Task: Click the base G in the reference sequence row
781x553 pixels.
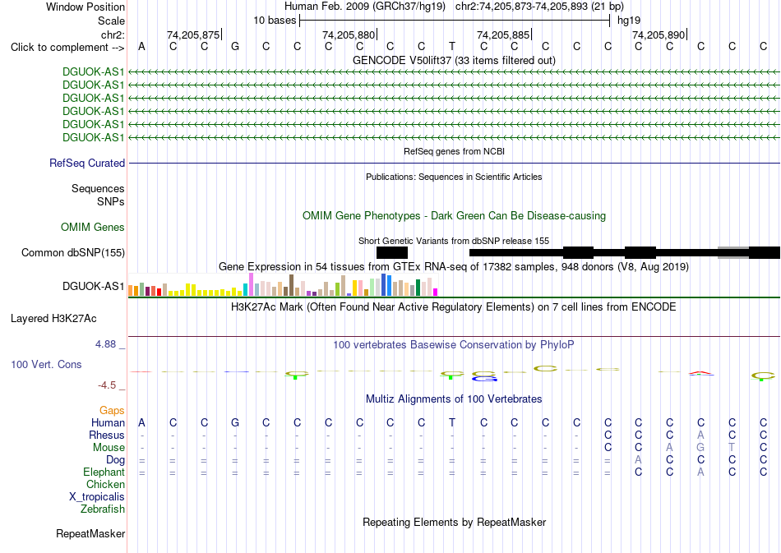Action: 235,46
